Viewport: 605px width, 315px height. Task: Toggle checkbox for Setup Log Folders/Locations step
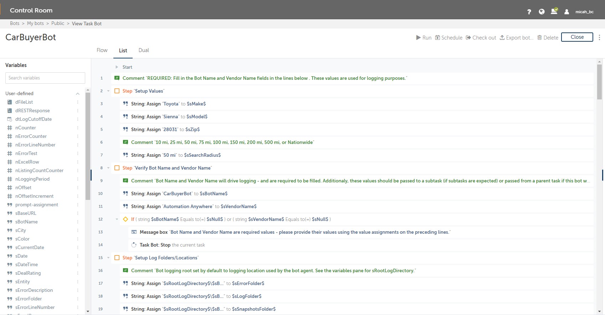click(117, 258)
